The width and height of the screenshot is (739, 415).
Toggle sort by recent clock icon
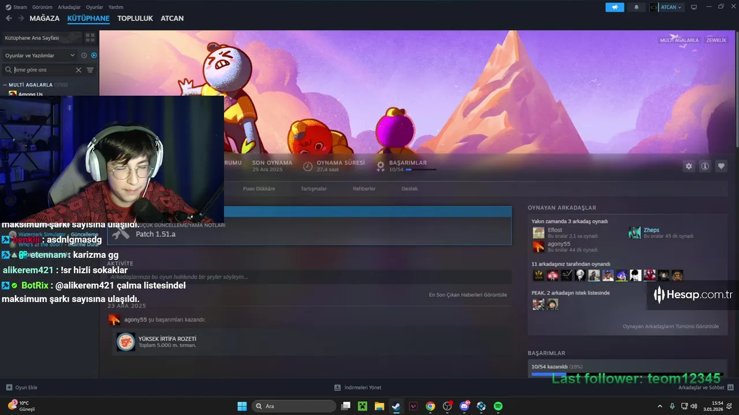[x=84, y=55]
